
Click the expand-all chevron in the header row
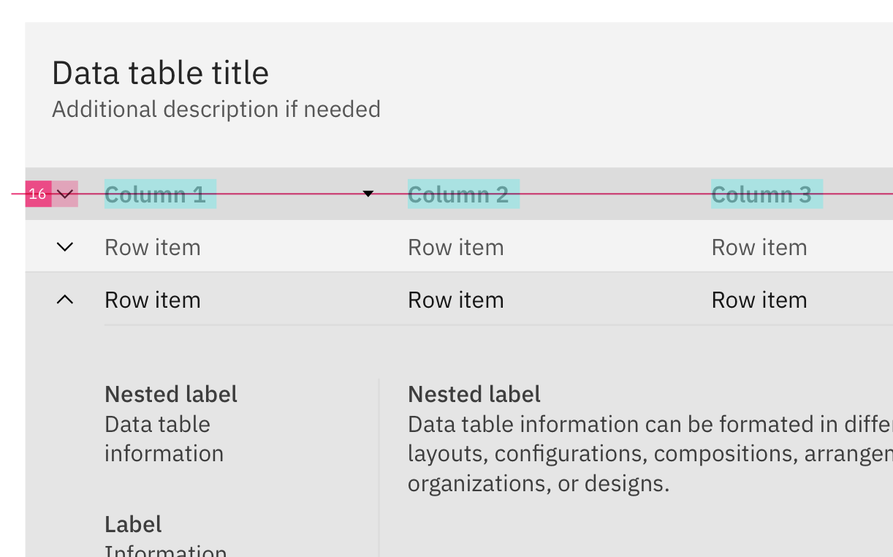pos(65,194)
